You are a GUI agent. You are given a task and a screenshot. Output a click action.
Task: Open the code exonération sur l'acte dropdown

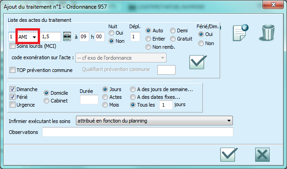point(121,58)
